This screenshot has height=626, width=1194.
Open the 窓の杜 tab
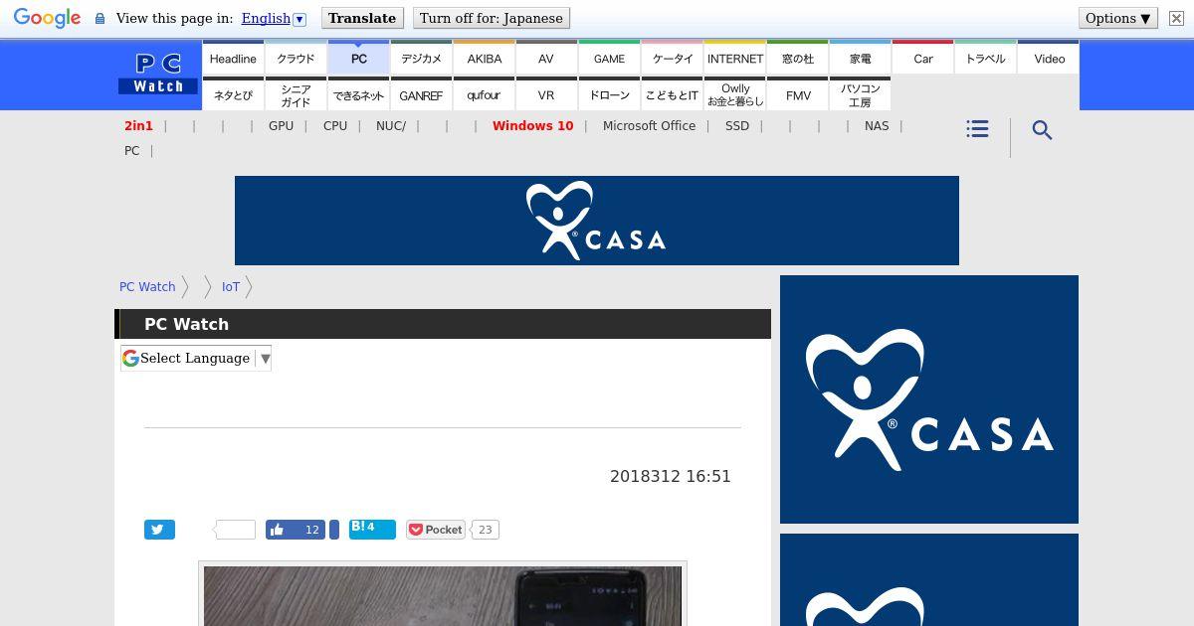[797, 58]
